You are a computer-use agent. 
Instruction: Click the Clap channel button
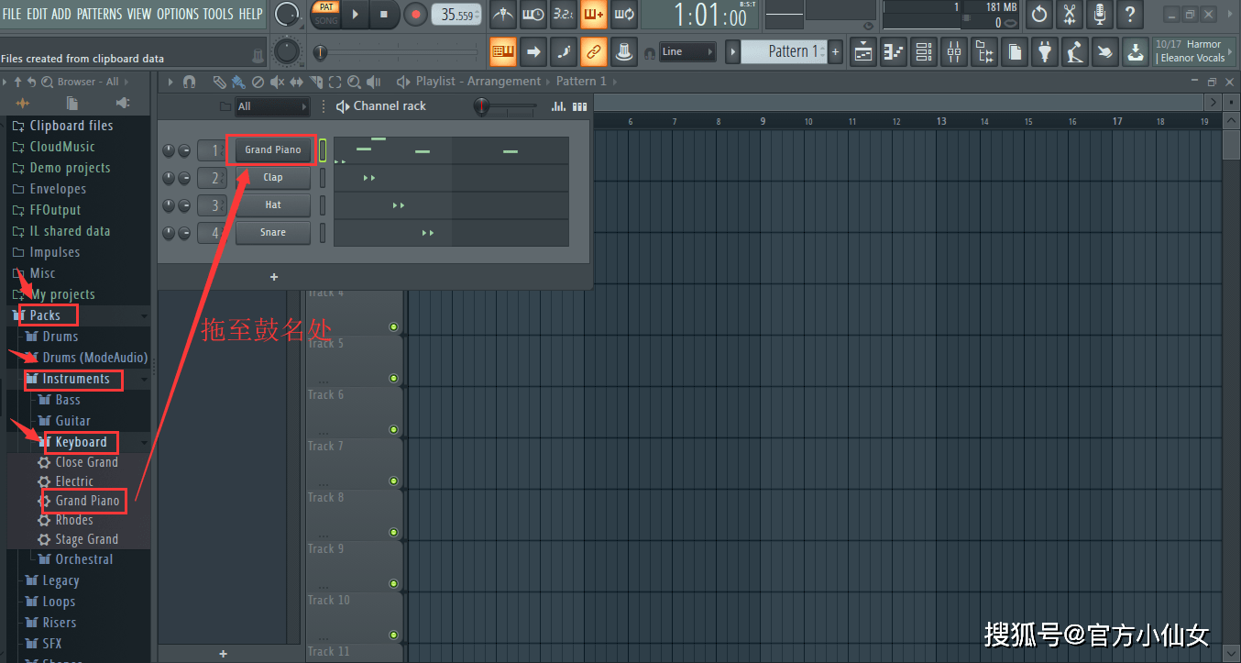click(273, 178)
